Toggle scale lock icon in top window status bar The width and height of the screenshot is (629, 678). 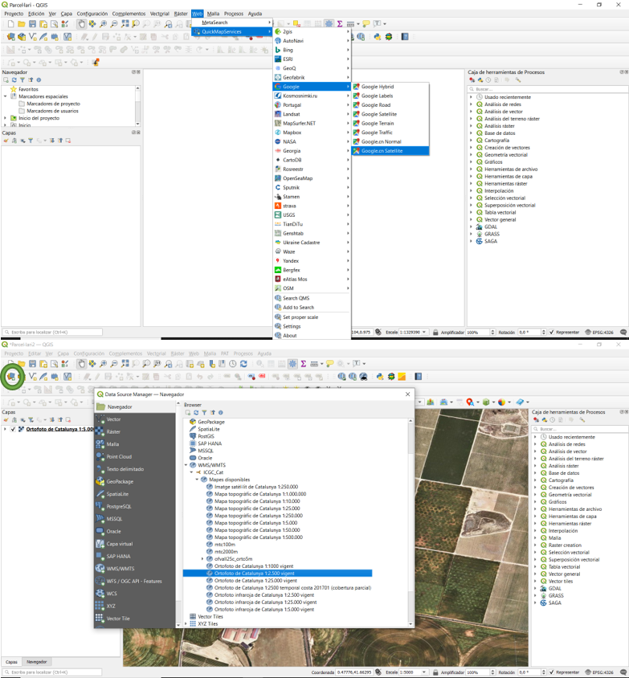(x=435, y=332)
